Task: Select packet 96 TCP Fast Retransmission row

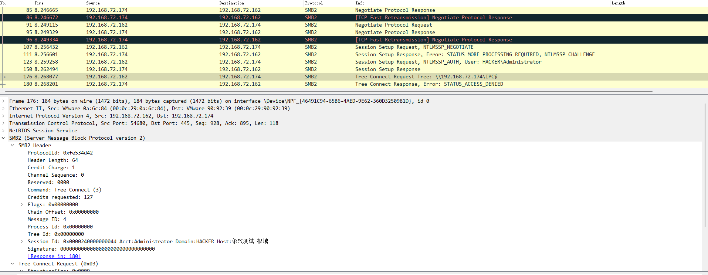Action: click(354, 40)
